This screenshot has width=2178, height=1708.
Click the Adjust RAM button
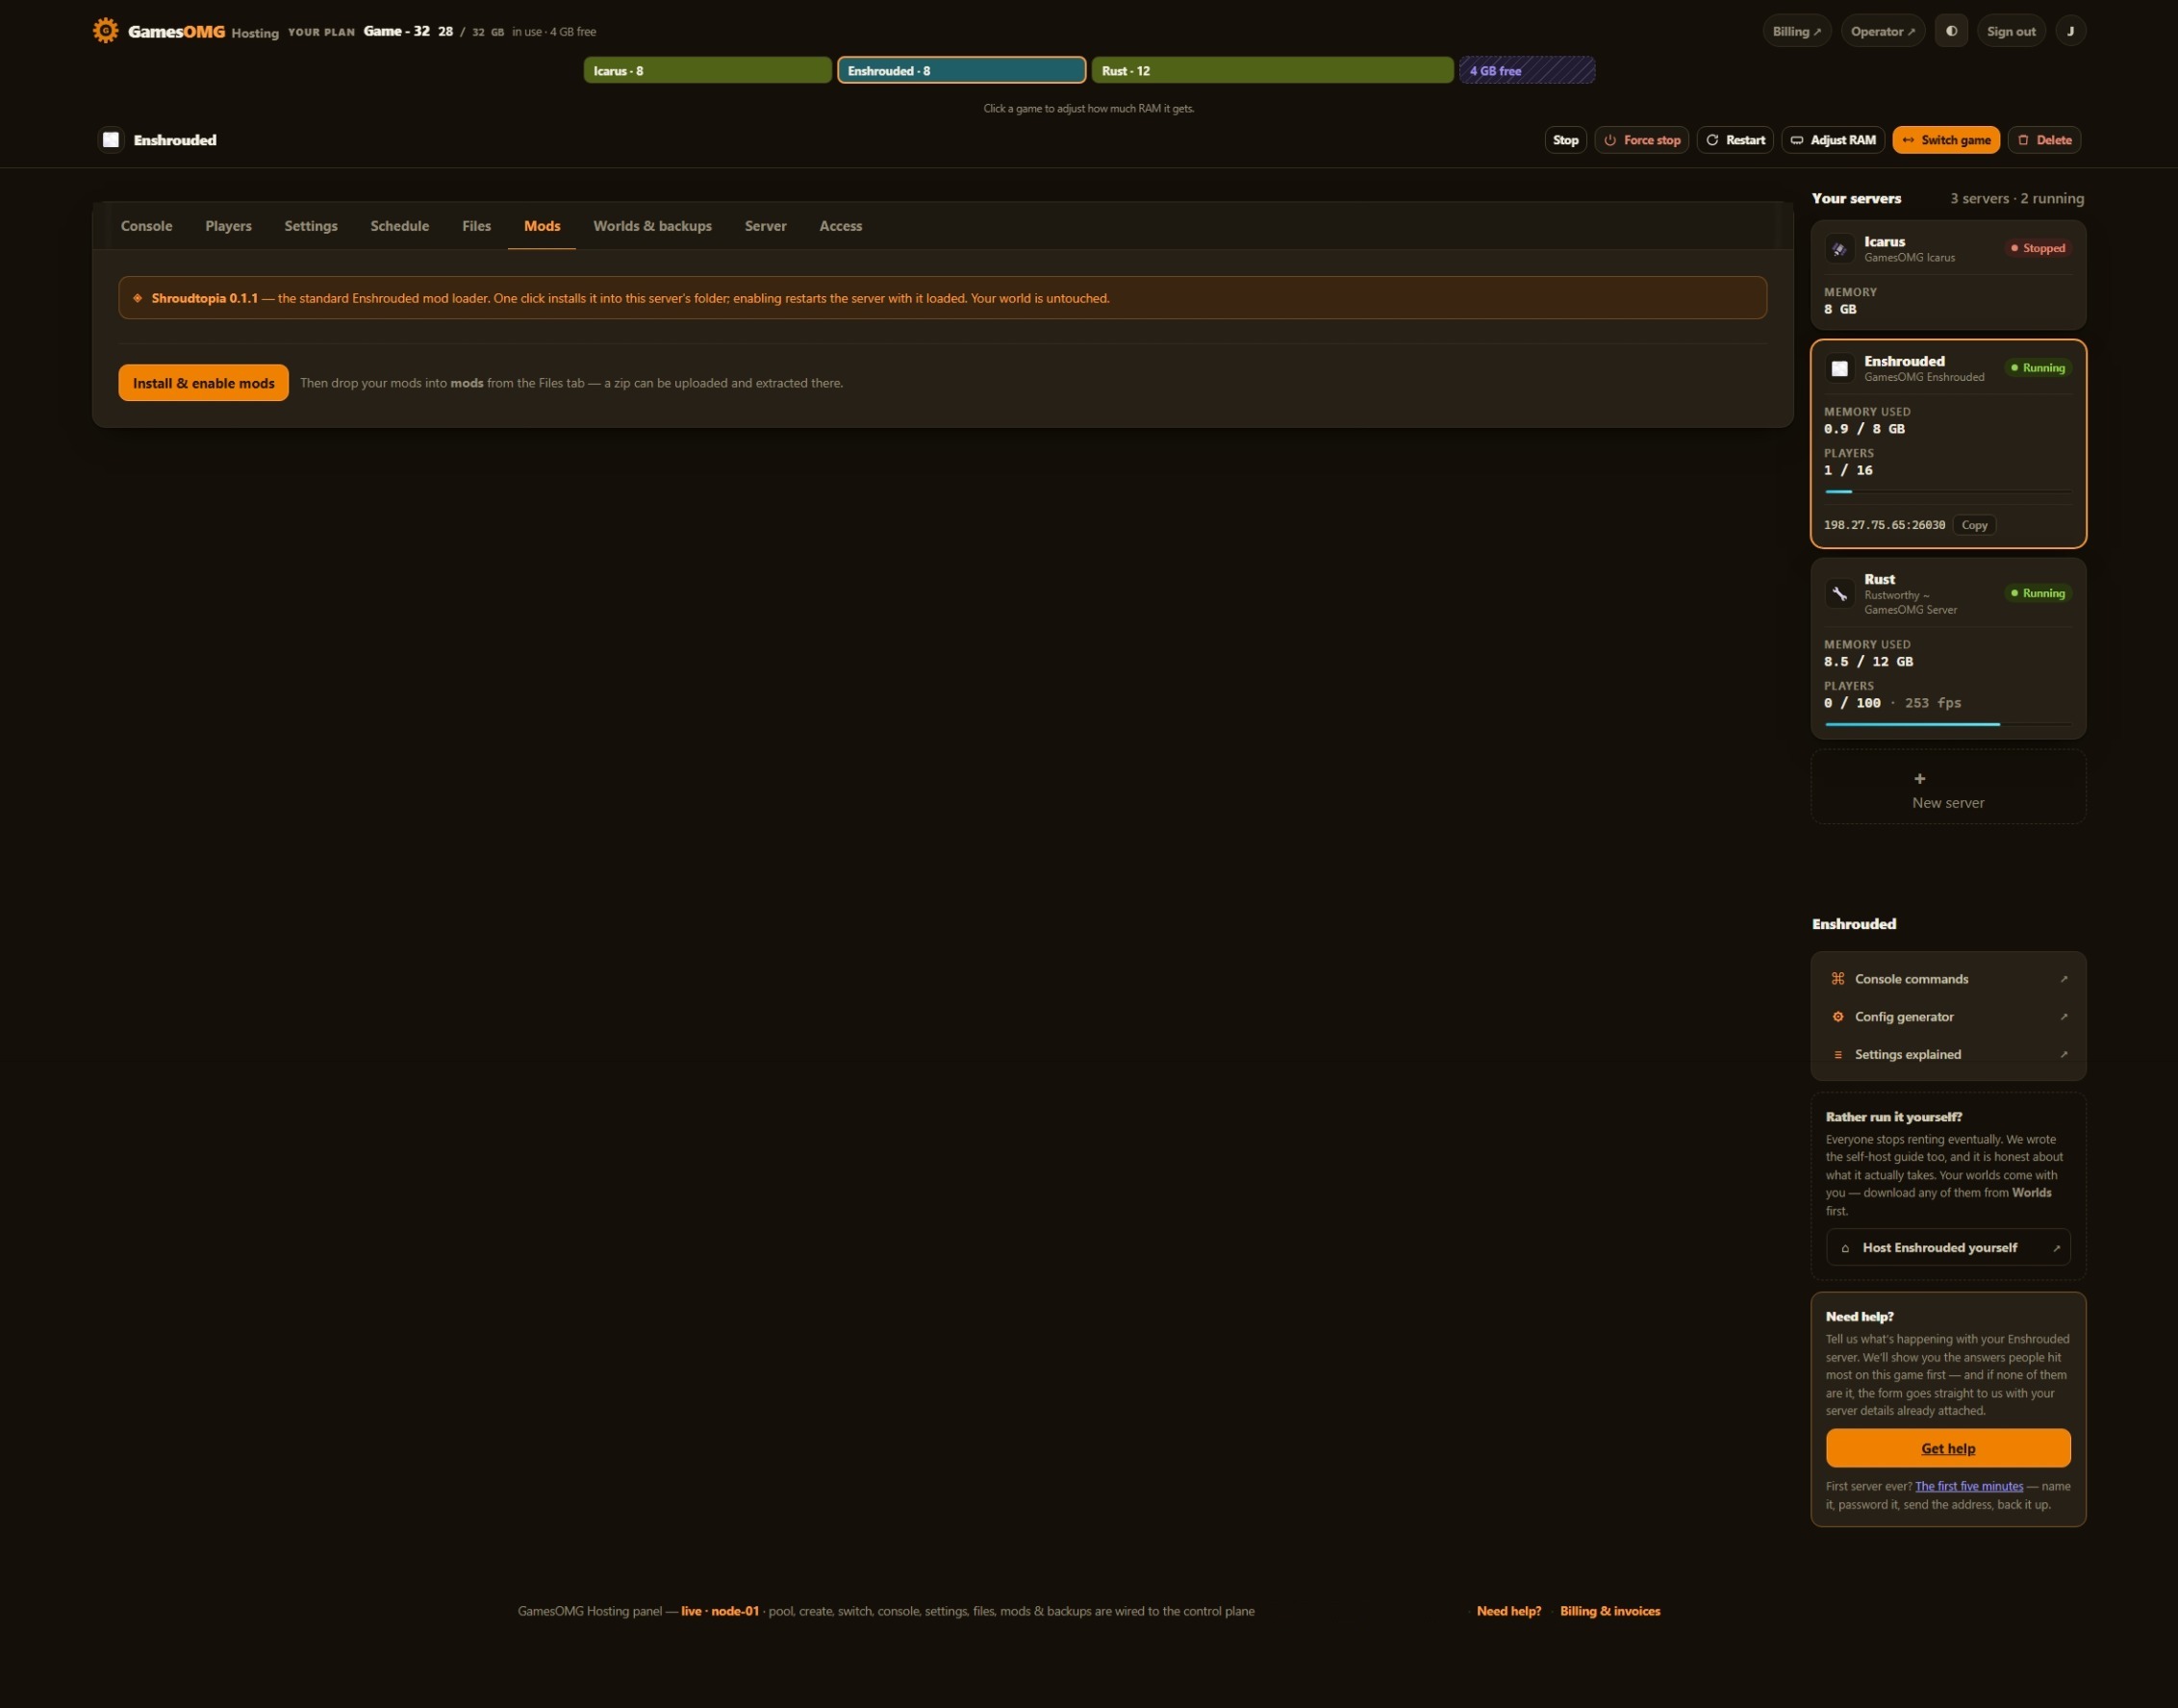pyautogui.click(x=1833, y=140)
